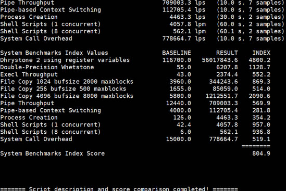
Task: Select the INDEX column header
Action: [262, 53]
